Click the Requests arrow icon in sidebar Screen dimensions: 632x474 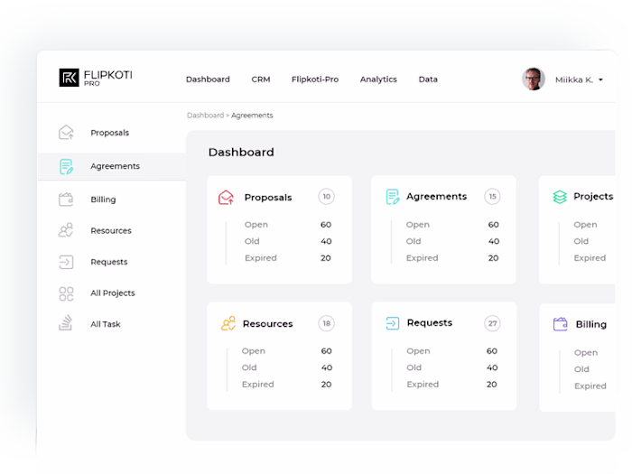[66, 262]
